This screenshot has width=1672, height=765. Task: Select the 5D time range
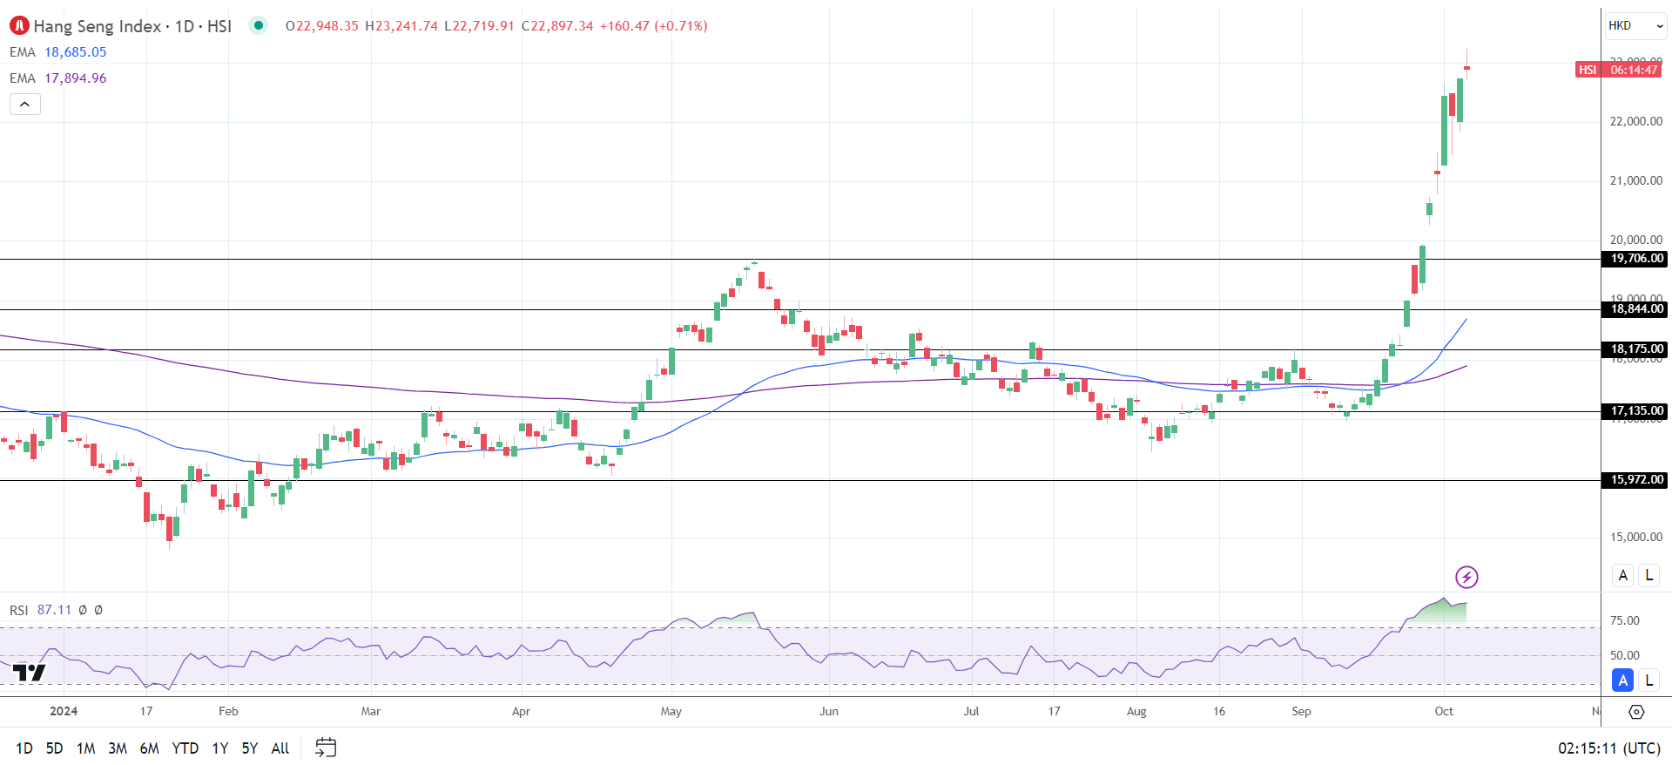[x=54, y=748]
